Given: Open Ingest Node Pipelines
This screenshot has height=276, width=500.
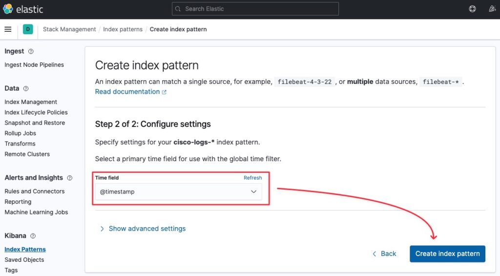Looking at the screenshot, I should 34,65.
